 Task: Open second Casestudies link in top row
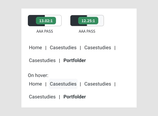tap(98, 48)
